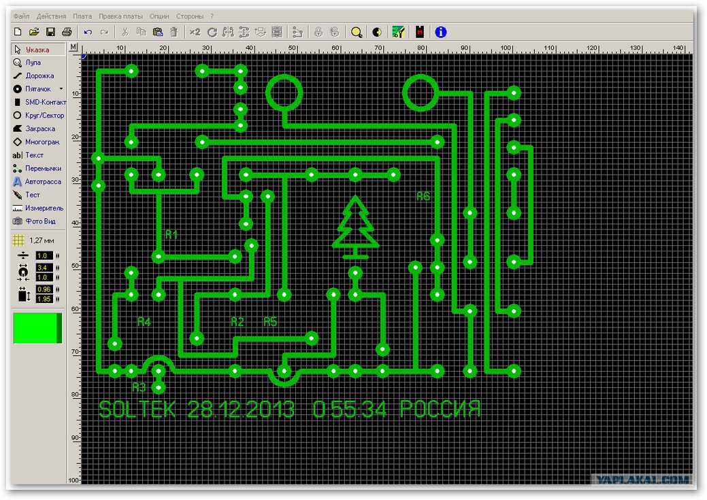
Task: Select the SMD-Контакт tool
Action: [x=38, y=102]
